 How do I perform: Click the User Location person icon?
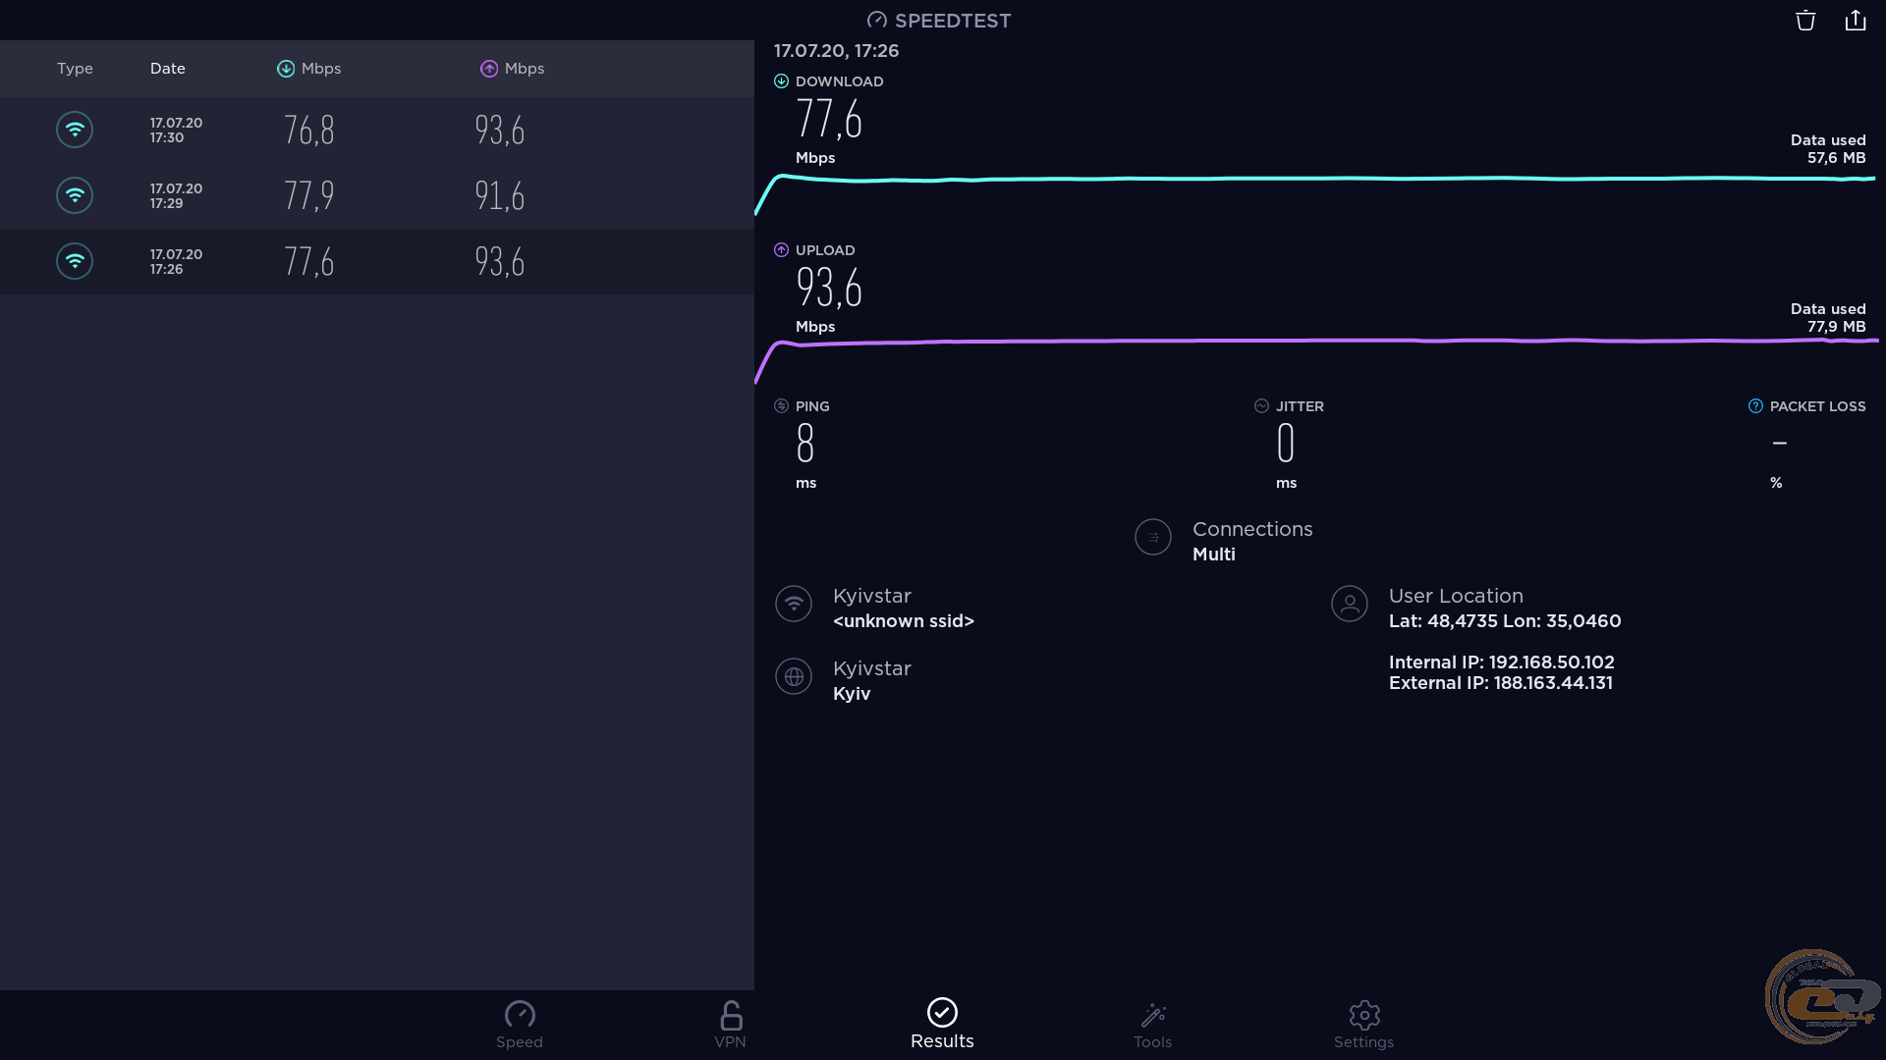point(1349,604)
